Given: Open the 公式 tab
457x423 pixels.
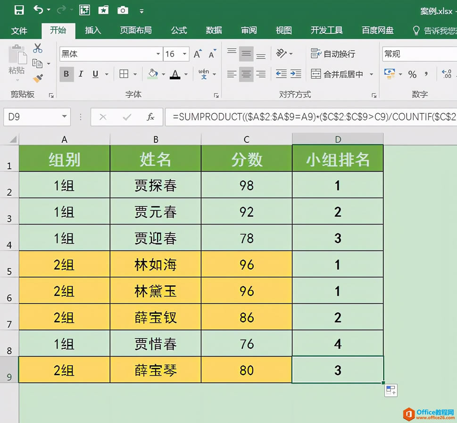Looking at the screenshot, I should coord(179,30).
